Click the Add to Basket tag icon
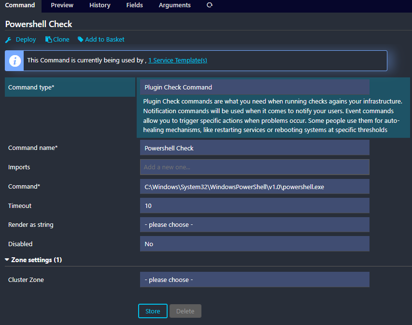 pos(81,40)
